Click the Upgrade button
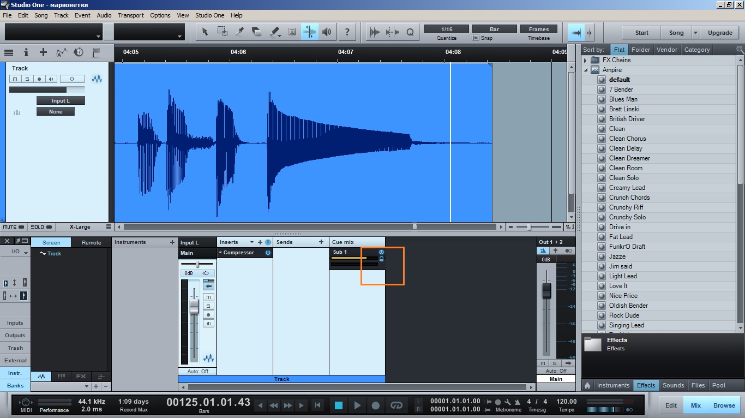Image resolution: width=745 pixels, height=418 pixels. (720, 33)
